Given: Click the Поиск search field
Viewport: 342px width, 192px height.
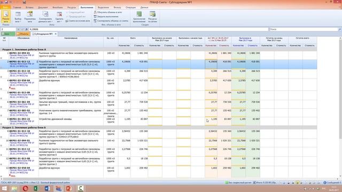Looking at the screenshot, I should (303, 29).
